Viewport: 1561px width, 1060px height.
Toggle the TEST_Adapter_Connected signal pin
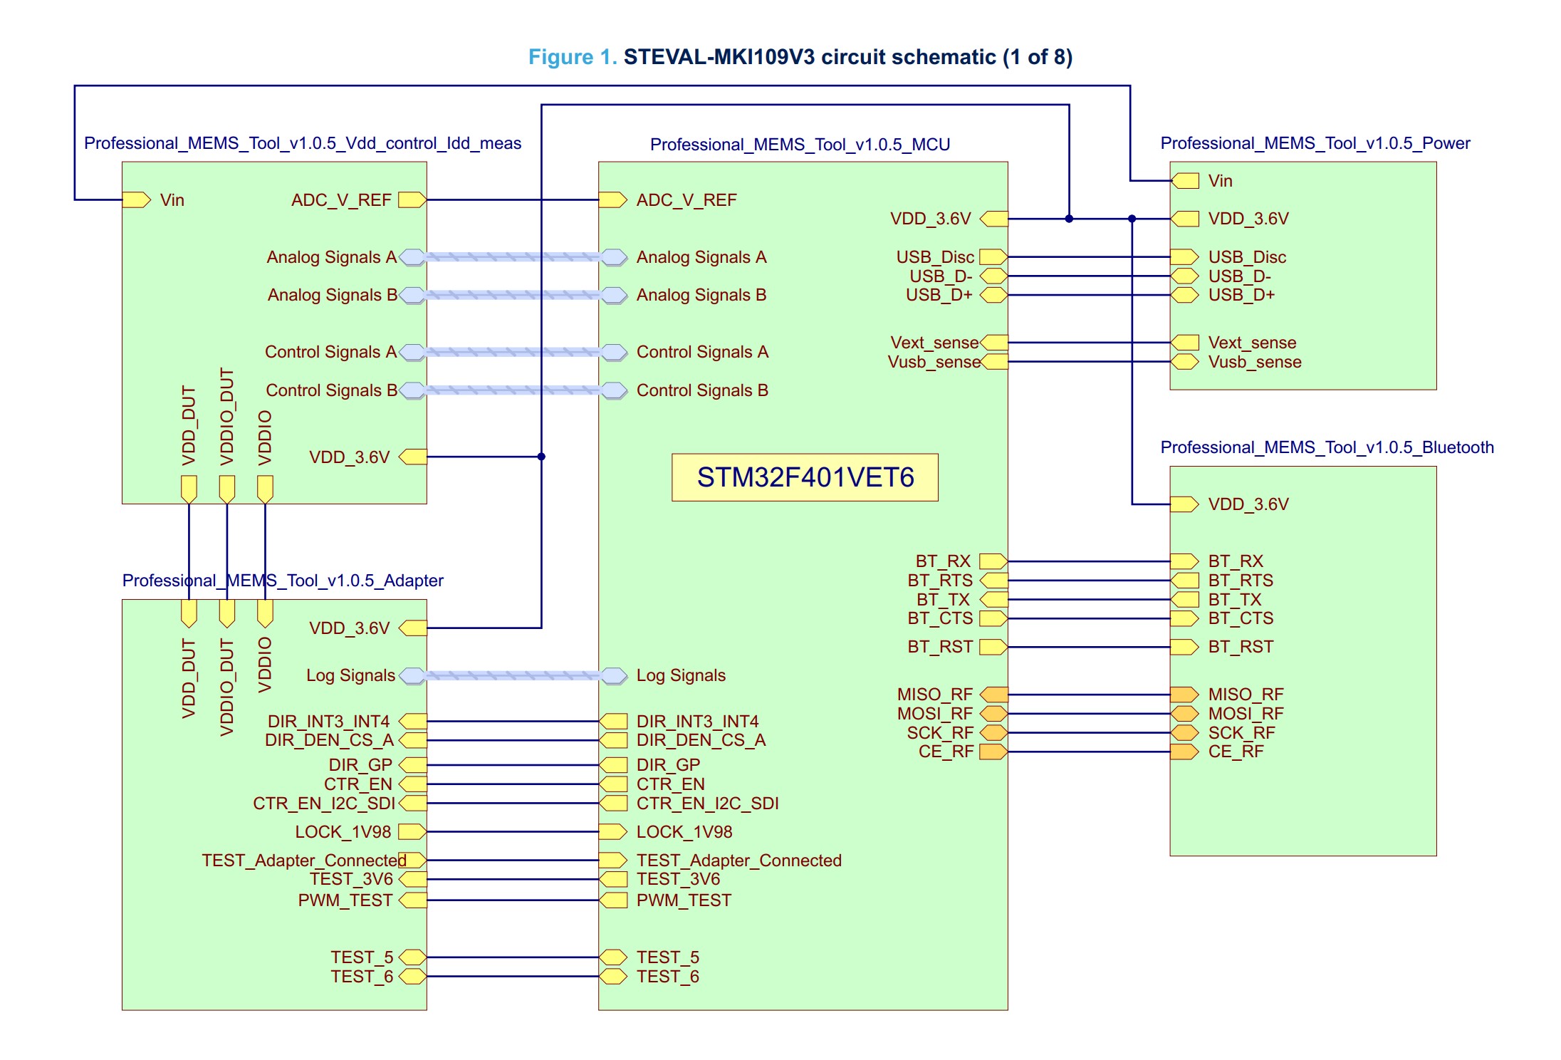(x=413, y=860)
